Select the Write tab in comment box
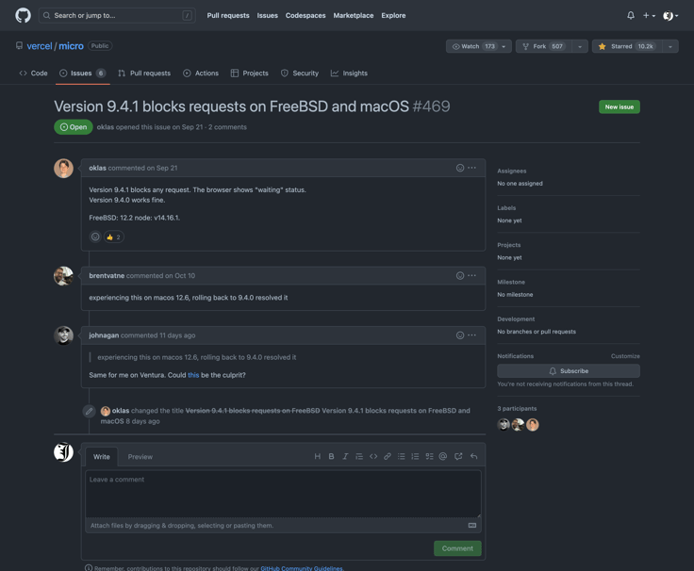Image resolution: width=694 pixels, height=571 pixels. pyautogui.click(x=101, y=457)
